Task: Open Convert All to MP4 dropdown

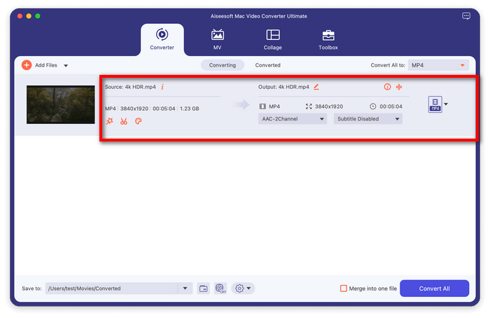Action: (438, 65)
